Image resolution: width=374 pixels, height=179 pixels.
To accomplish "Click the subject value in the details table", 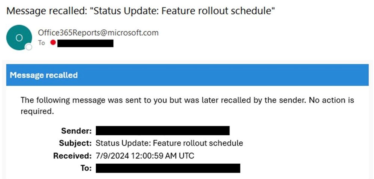I will [169, 143].
